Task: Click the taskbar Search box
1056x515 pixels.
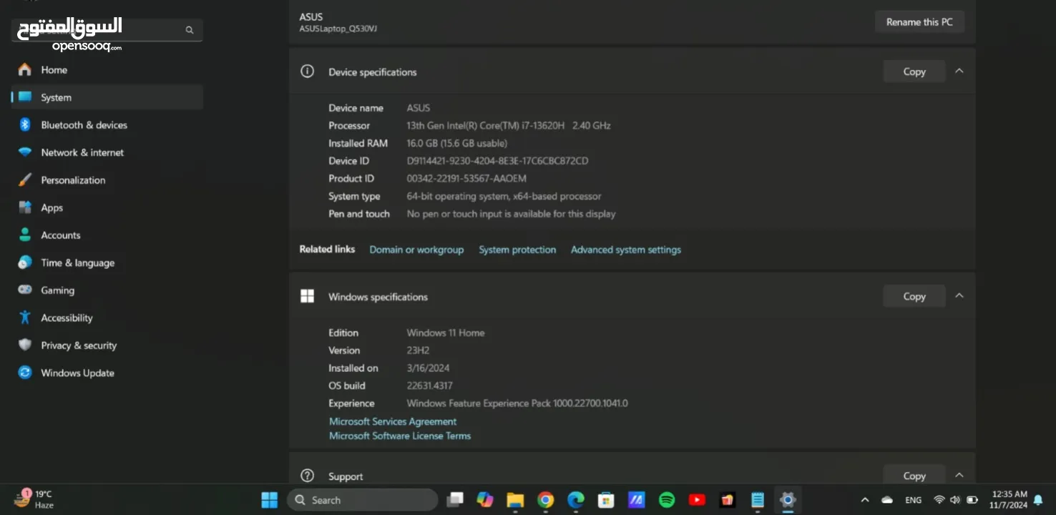Action: pos(363,500)
